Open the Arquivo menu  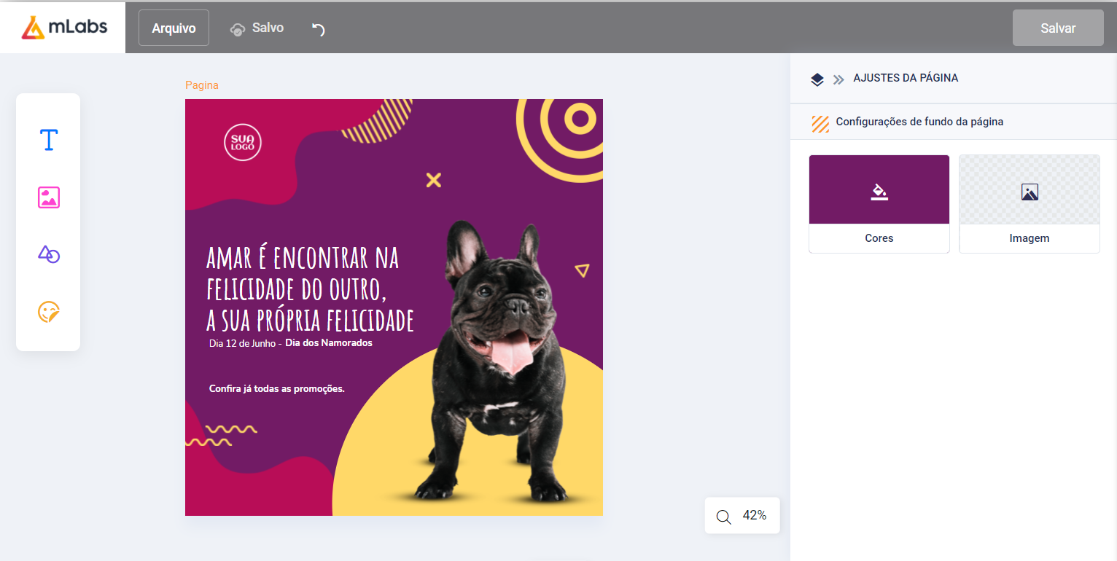click(173, 28)
